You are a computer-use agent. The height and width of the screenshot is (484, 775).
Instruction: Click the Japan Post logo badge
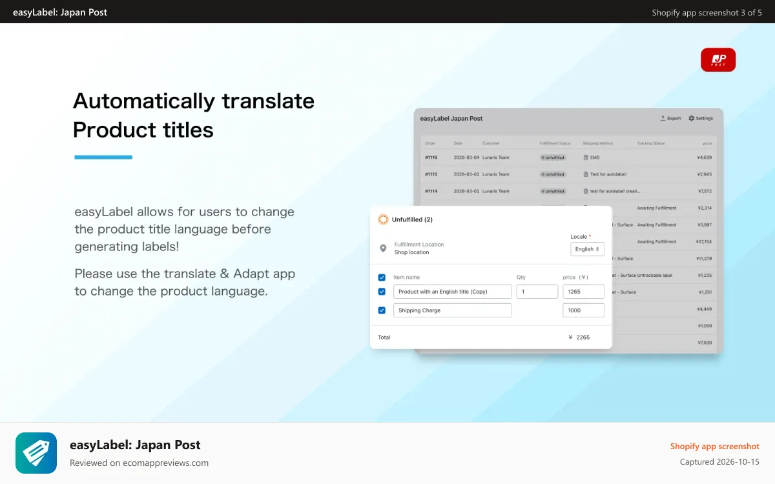coord(718,60)
